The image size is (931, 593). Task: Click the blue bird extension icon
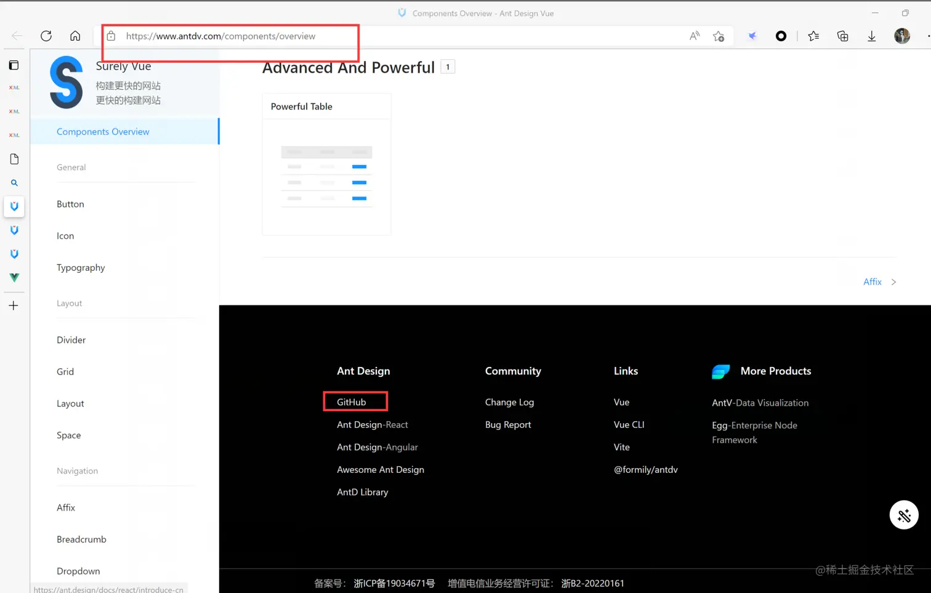point(752,36)
